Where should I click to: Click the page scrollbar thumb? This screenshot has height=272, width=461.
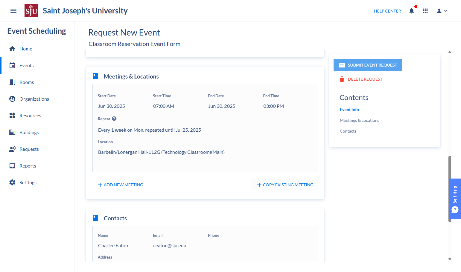point(450,189)
